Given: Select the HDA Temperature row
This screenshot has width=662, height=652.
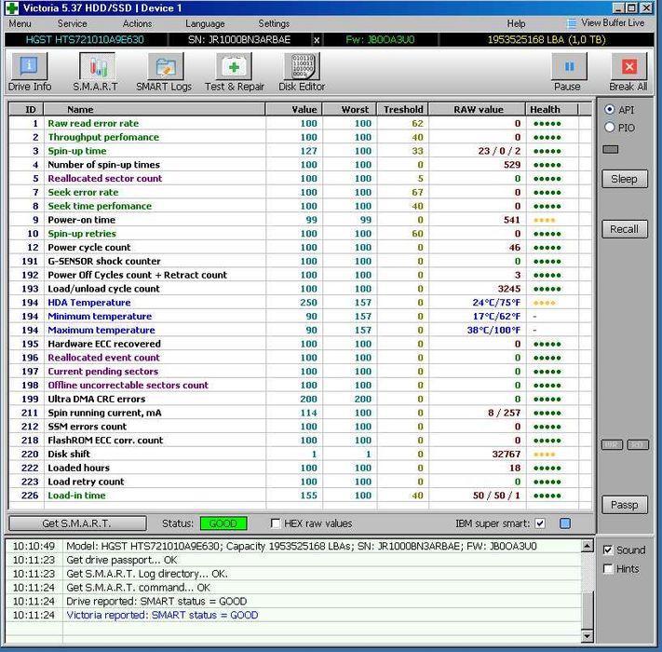Looking at the screenshot, I should tap(300, 303).
